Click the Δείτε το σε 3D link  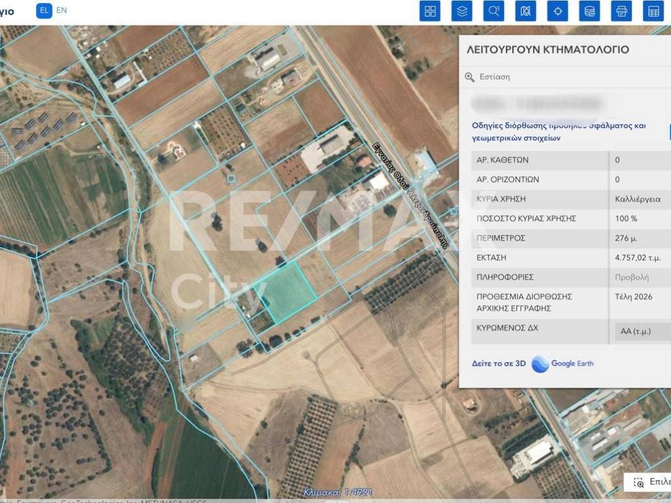499,363
